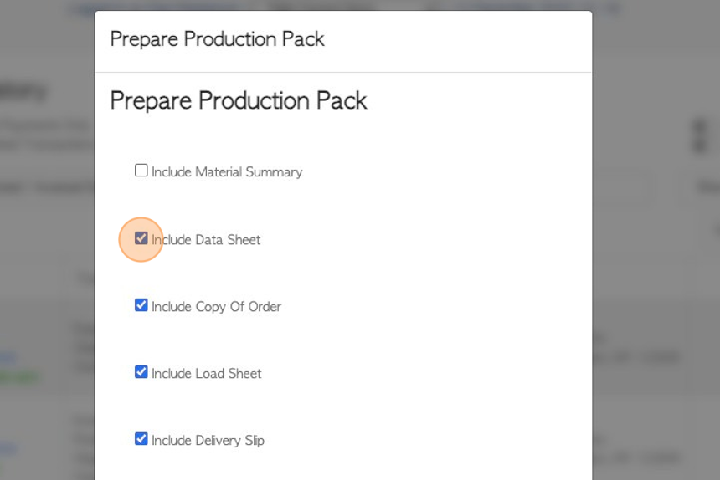Click the blurred green text behind the dialog
Screen dimensions: 720x480
18,377
